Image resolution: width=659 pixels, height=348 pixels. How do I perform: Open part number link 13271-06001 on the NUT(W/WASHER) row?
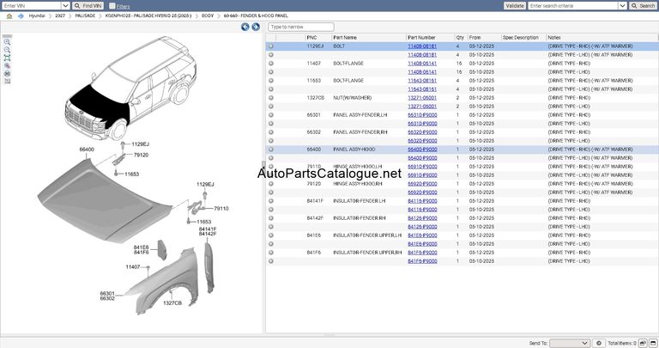point(422,98)
